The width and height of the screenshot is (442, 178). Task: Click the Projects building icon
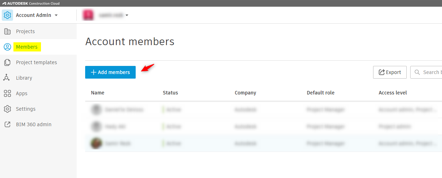tap(7, 31)
